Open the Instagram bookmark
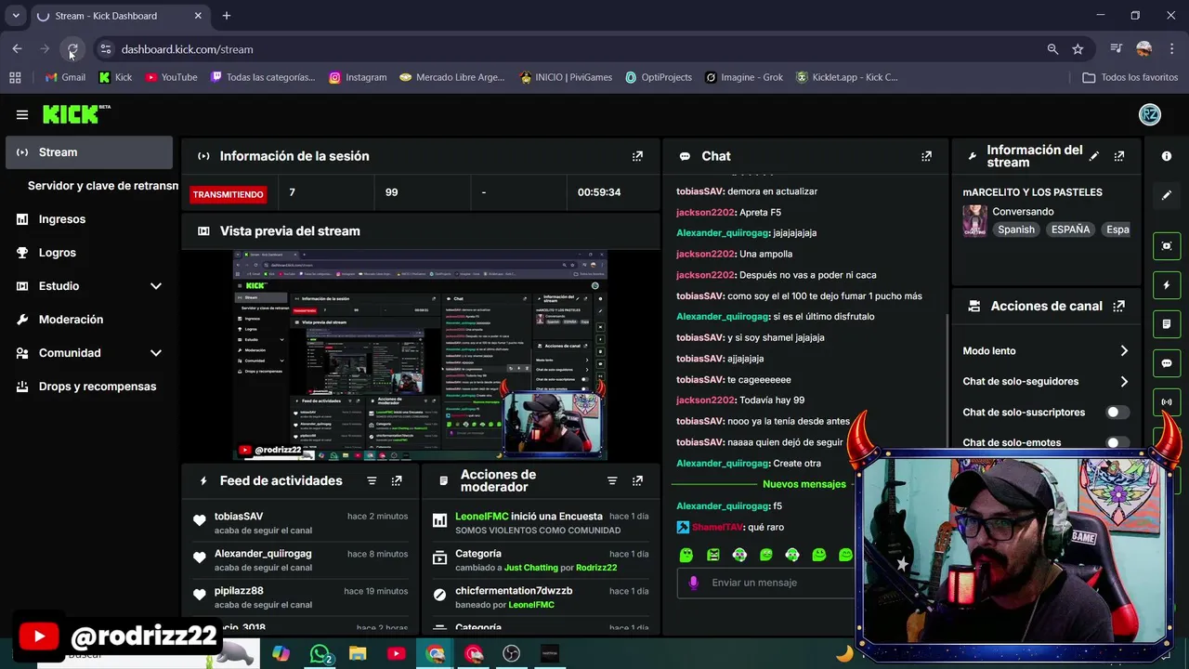The width and height of the screenshot is (1189, 669). 358,77
